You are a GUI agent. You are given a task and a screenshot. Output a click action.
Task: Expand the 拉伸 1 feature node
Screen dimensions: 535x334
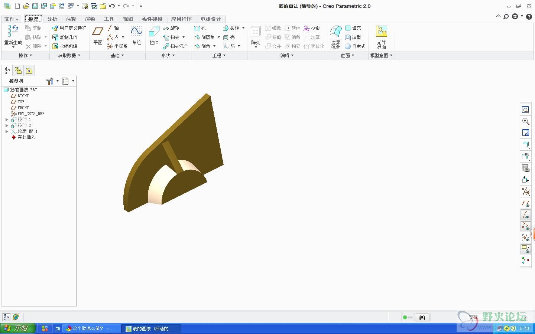click(7, 119)
